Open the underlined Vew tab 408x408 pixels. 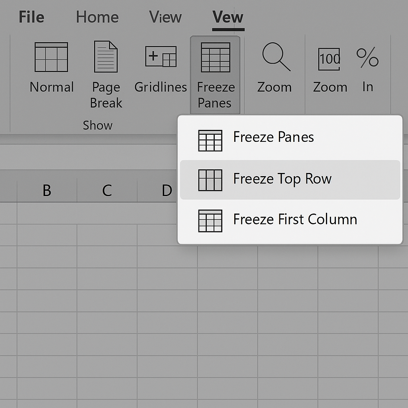[x=228, y=17]
